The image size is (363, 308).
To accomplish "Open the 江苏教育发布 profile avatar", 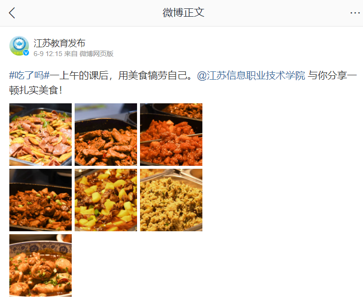I will (x=19, y=46).
